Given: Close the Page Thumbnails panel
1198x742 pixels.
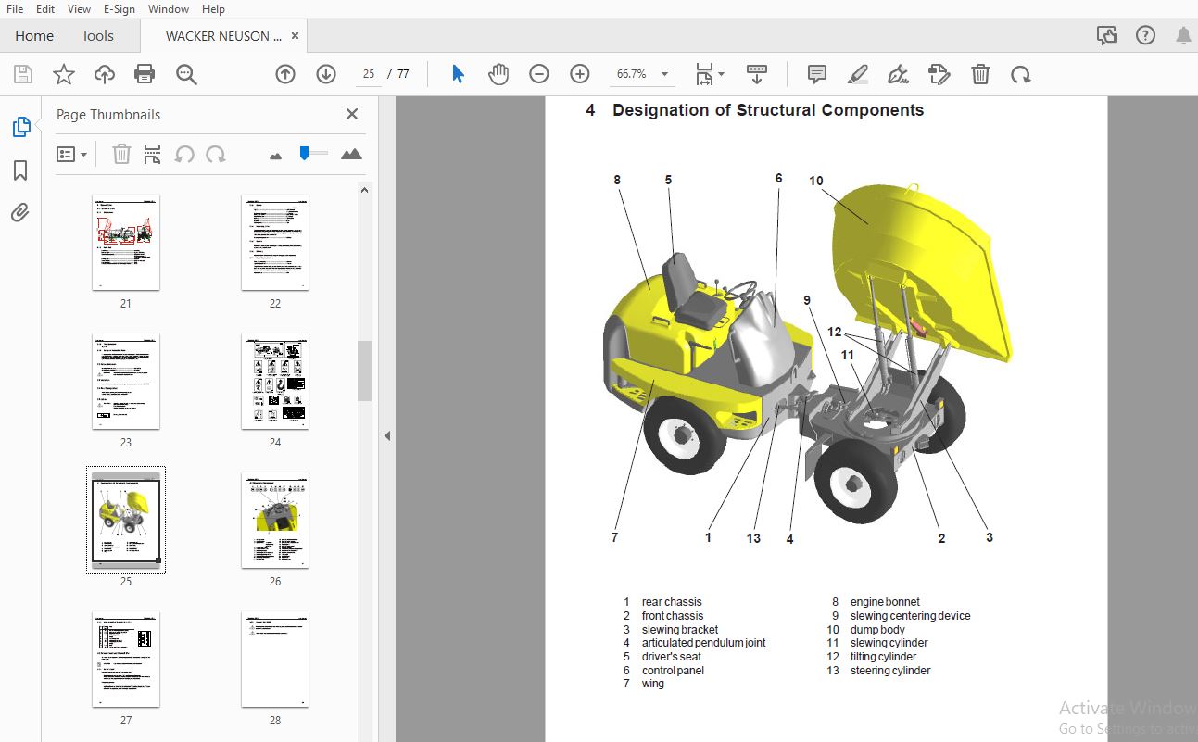Looking at the screenshot, I should [352, 114].
